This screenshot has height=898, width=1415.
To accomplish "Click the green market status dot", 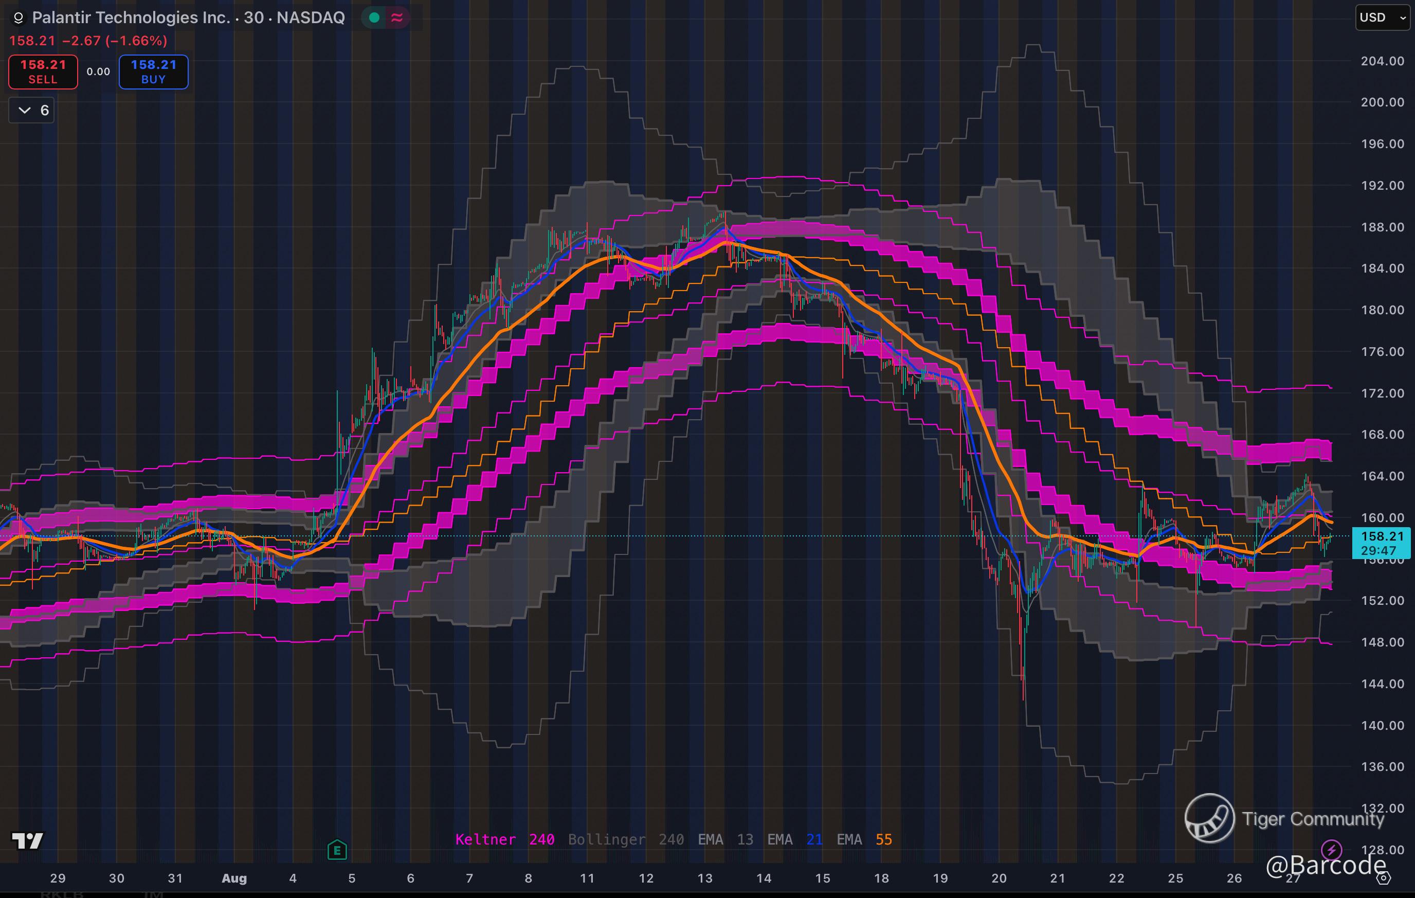I will tap(374, 17).
